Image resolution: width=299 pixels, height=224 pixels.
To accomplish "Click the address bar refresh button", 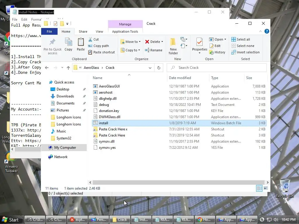I will [159, 68].
